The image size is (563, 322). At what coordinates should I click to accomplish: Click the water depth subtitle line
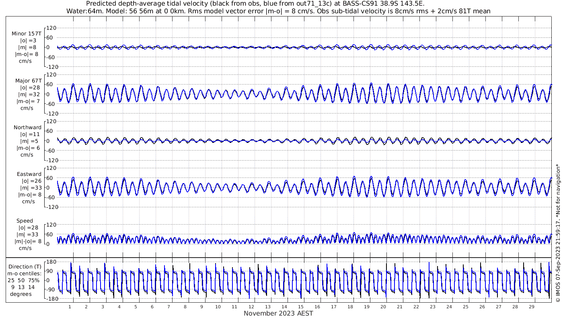click(x=278, y=11)
